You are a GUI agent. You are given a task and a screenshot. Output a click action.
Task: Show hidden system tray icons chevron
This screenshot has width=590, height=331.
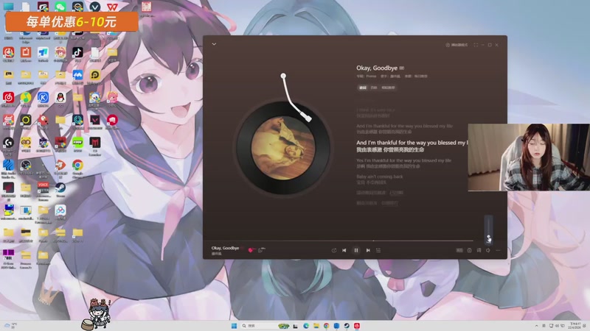(x=536, y=326)
